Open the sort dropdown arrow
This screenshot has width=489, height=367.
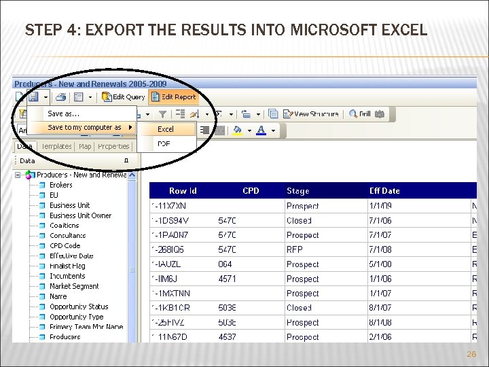click(207, 115)
